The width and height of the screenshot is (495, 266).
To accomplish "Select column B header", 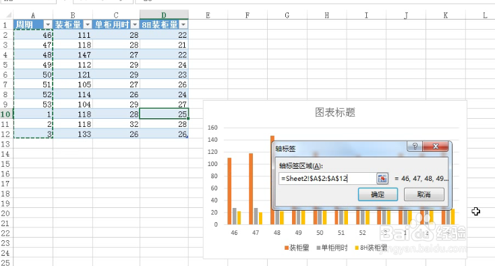I will 73,15.
